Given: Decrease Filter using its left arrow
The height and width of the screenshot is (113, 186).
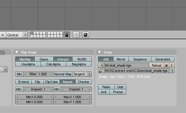Looking at the screenshot, I should (x=25, y=74).
